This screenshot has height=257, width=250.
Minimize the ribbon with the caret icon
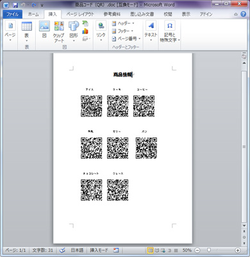pos(236,14)
